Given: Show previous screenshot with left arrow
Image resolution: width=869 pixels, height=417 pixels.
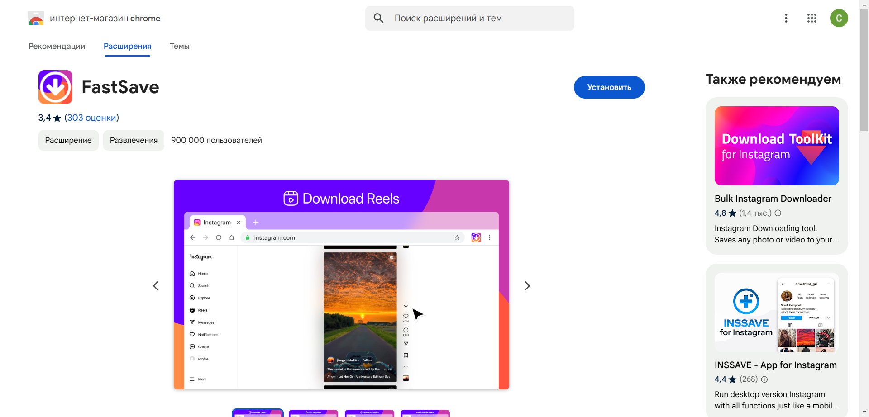Looking at the screenshot, I should pyautogui.click(x=156, y=286).
